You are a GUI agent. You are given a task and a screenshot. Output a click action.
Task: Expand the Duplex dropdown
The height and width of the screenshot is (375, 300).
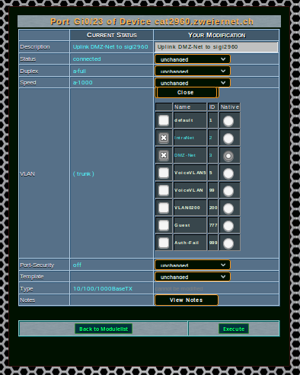coord(193,71)
